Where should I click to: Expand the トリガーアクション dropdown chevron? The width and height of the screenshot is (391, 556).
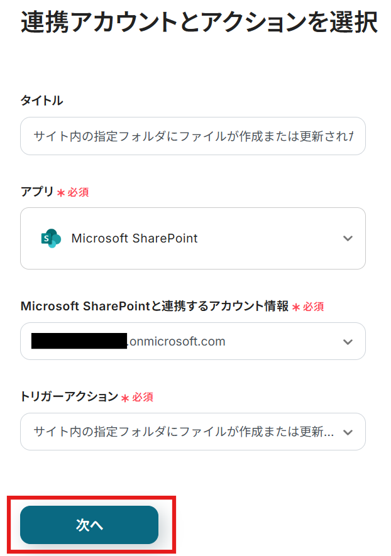pos(348,432)
